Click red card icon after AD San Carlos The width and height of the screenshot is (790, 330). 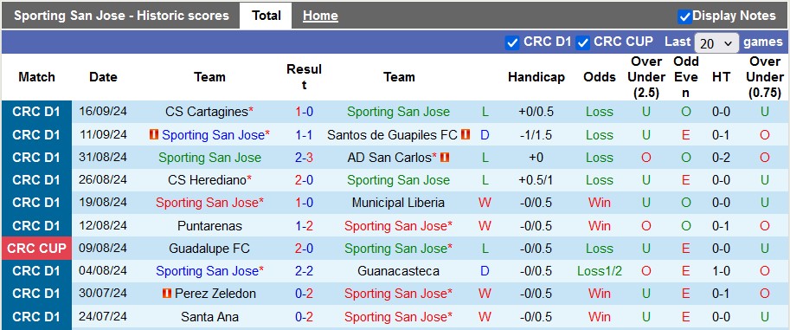(445, 158)
